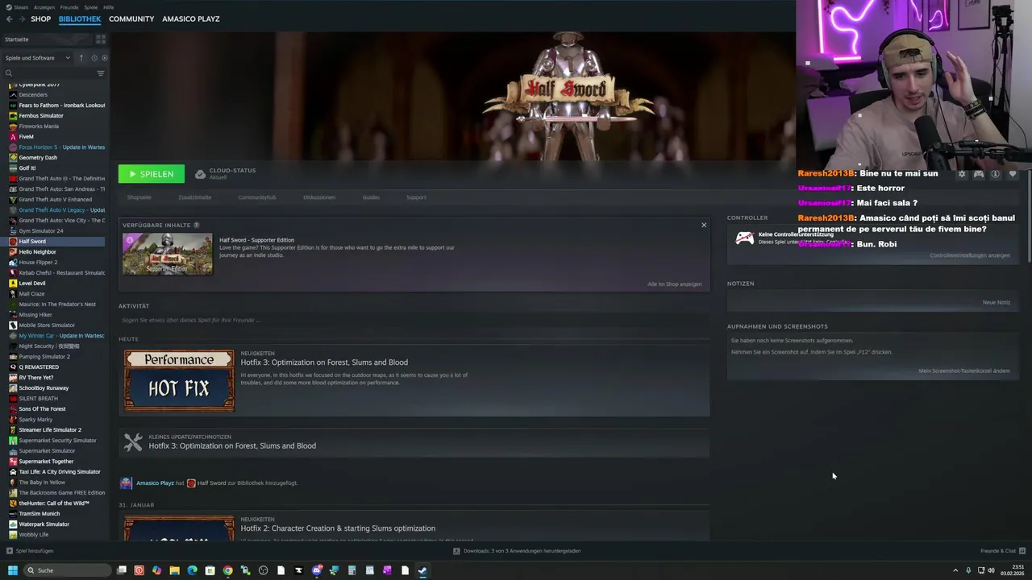Click the cloud status icon
Image resolution: width=1032 pixels, height=580 pixels.
(200, 174)
